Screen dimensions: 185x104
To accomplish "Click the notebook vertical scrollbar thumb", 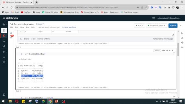I will tap(178, 49).
